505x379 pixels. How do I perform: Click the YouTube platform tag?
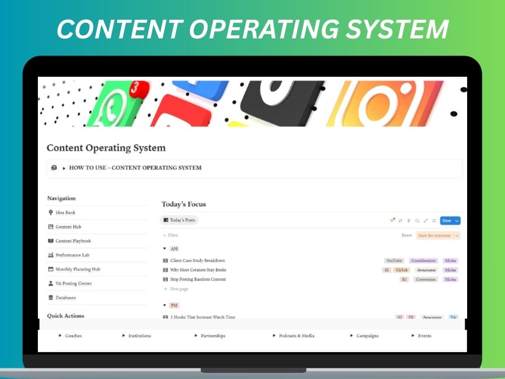click(x=394, y=260)
